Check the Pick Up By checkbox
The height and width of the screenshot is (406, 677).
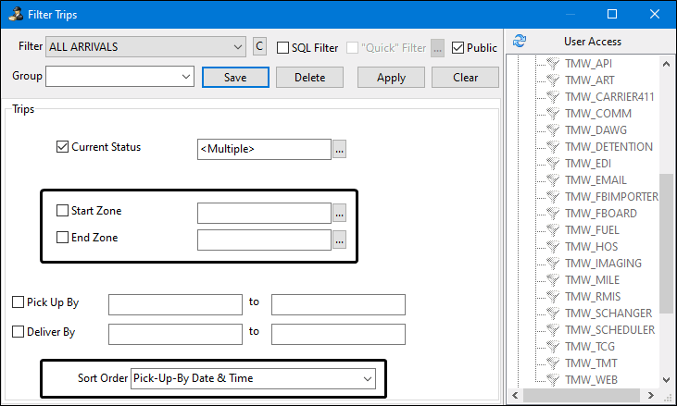coord(18,301)
